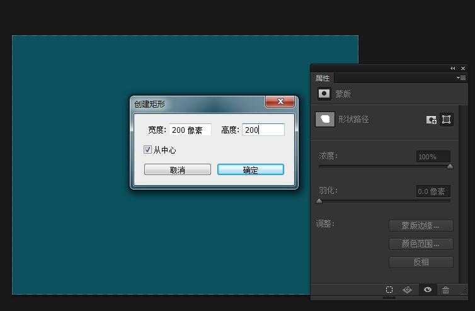Click the 蒙版 mask icon
Image resolution: width=475 pixels, height=311 pixels.
pyautogui.click(x=324, y=94)
